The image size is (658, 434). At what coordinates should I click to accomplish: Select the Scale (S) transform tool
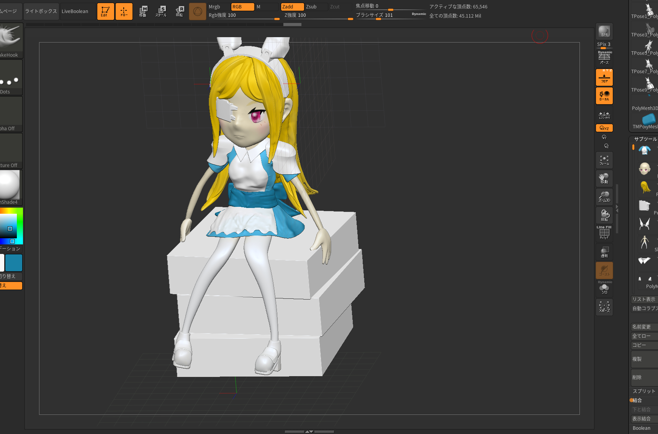pyautogui.click(x=161, y=11)
